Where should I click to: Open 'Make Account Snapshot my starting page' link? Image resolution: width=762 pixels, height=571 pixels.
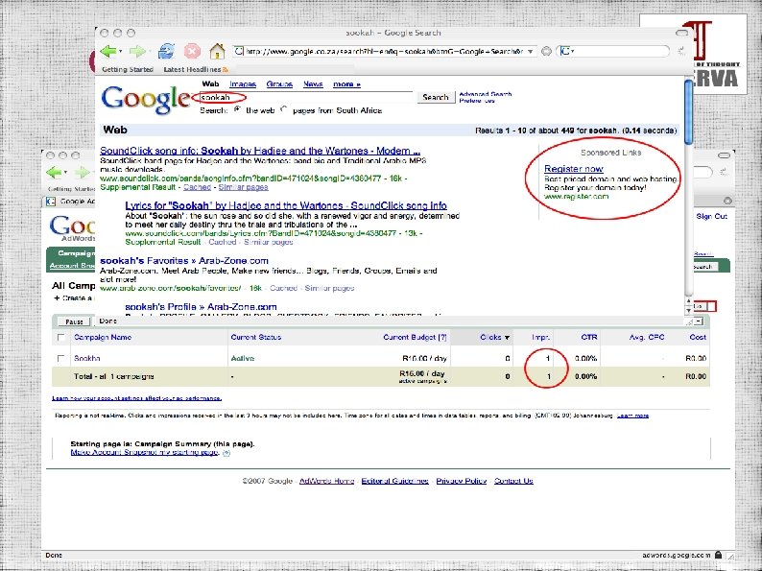click(144, 452)
